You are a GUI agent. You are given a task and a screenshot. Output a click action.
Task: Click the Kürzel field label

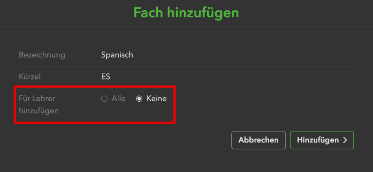click(30, 77)
